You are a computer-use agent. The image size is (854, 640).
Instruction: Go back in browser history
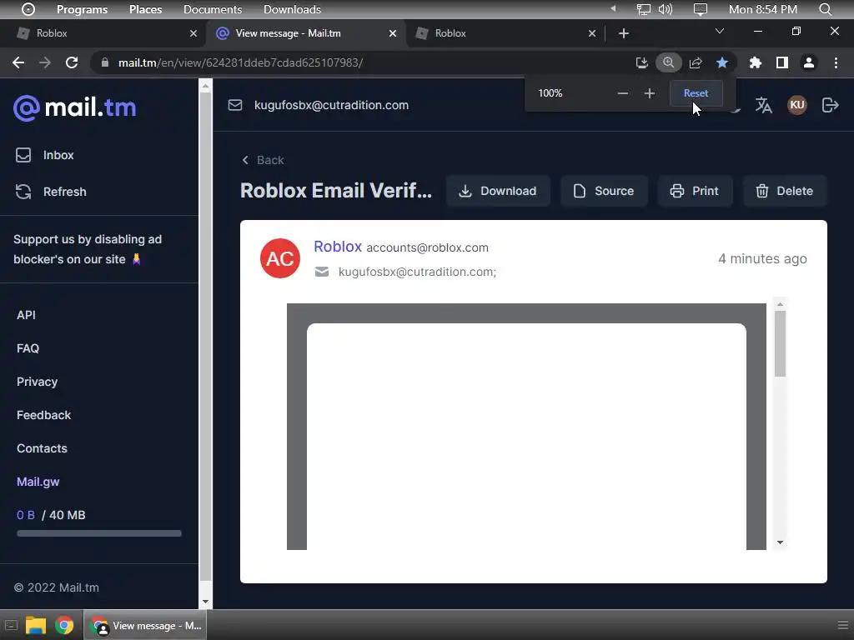tap(18, 62)
